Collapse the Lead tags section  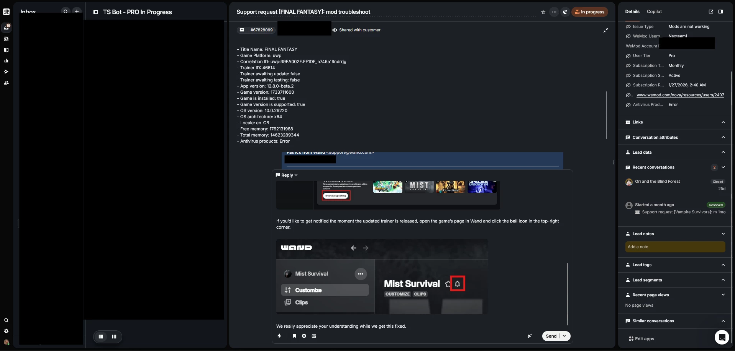(723, 265)
